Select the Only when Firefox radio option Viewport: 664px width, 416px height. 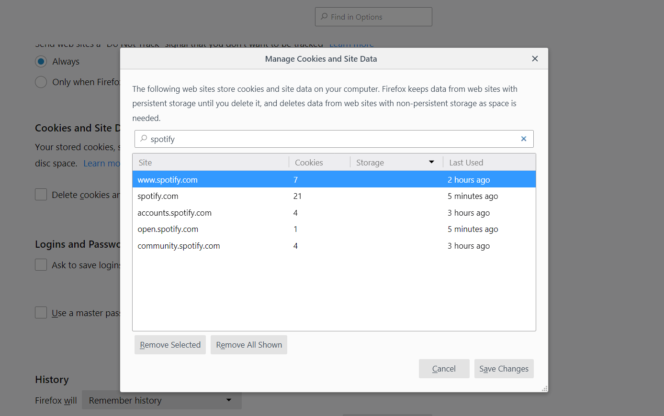41,82
